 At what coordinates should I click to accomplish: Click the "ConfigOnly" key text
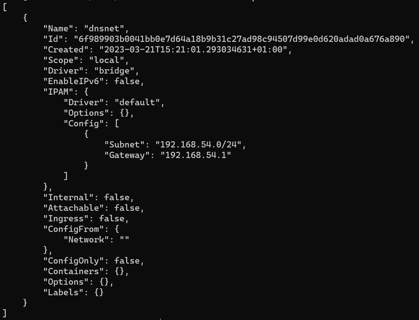[76, 261]
